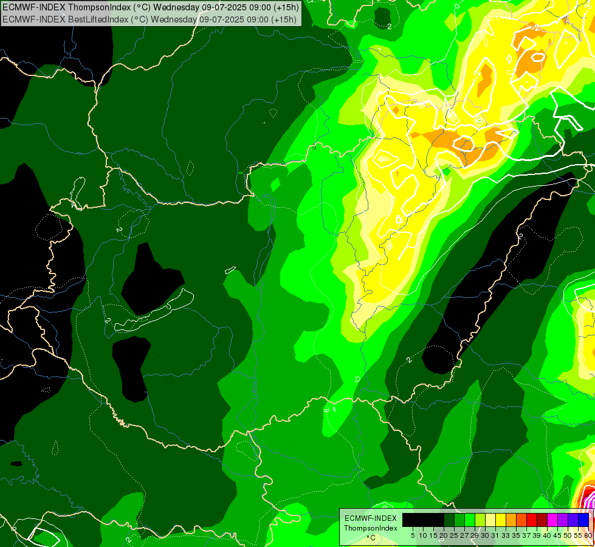Click the legend's ECMWF-INDEX label

click(x=371, y=518)
